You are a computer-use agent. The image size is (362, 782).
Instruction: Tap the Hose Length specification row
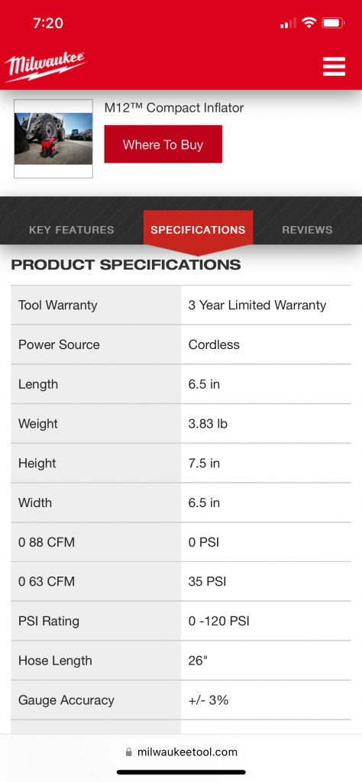coord(181,661)
